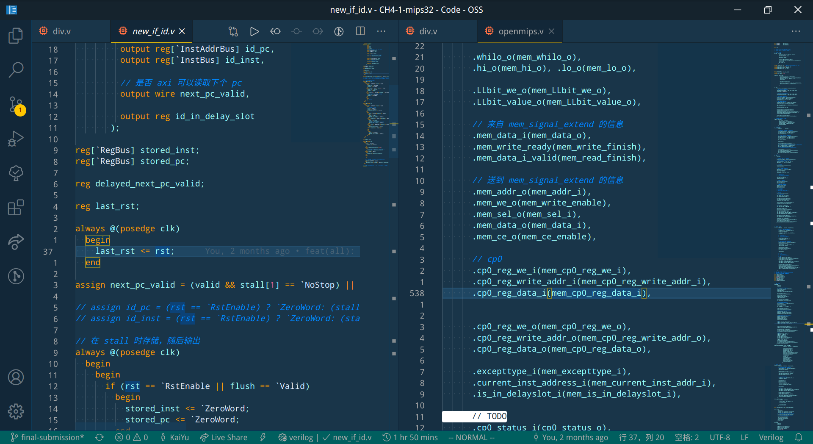
Task: Click final-submission* branch in status bar
Action: [x=47, y=437]
